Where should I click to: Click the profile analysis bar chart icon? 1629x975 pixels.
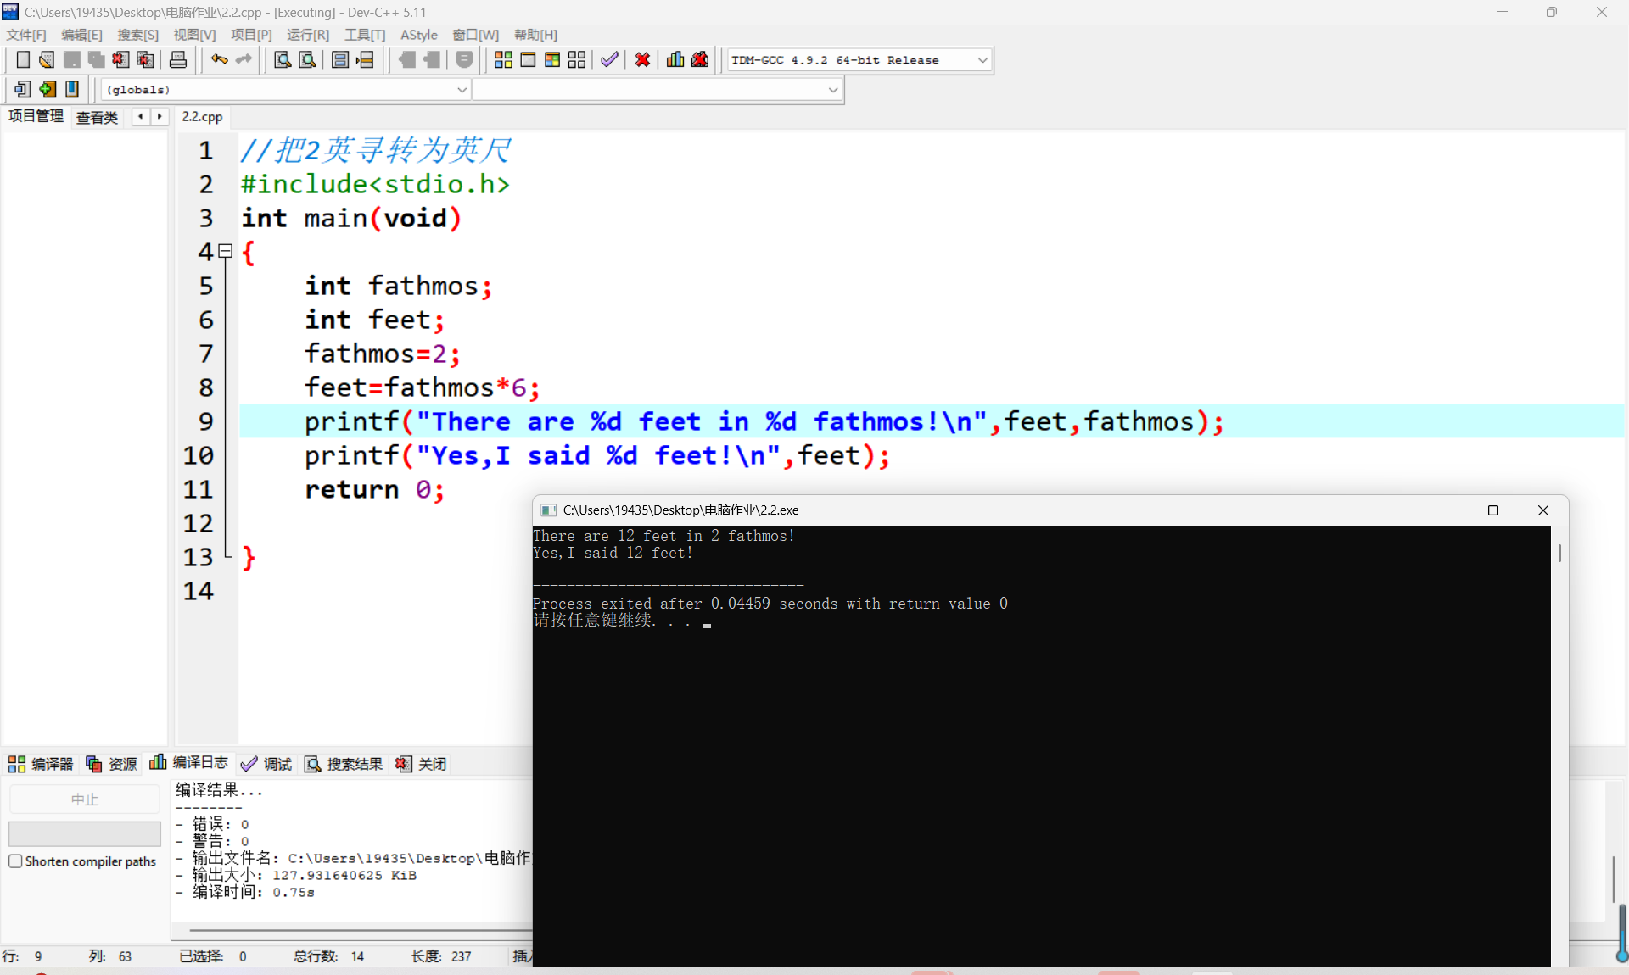click(675, 59)
